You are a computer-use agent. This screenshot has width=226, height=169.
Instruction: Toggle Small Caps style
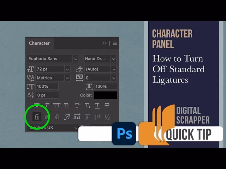pyautogui.click(x=67, y=105)
